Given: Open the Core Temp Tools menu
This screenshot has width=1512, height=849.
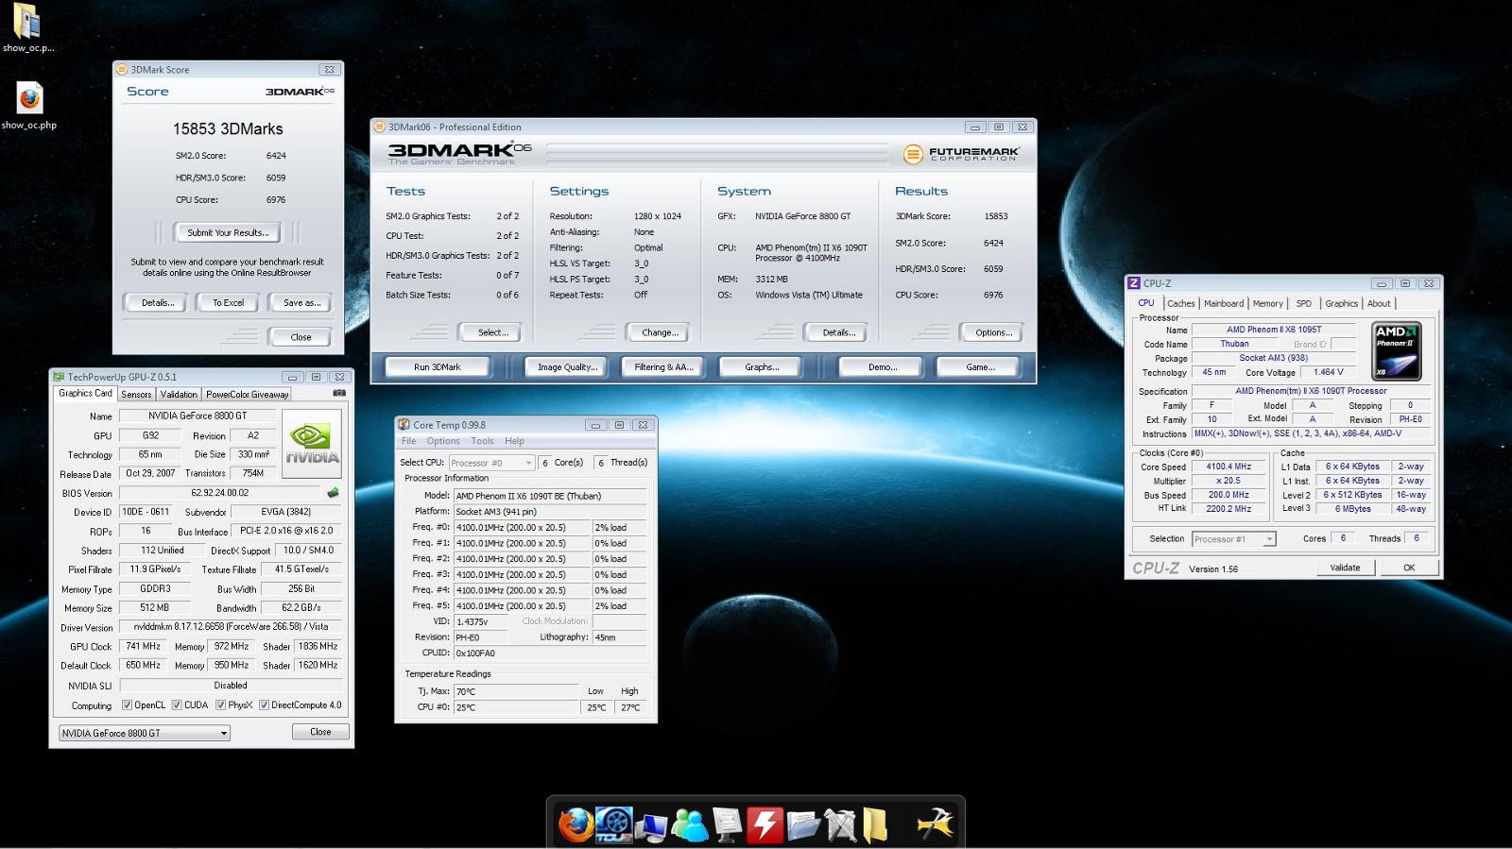Looking at the screenshot, I should tap(482, 441).
